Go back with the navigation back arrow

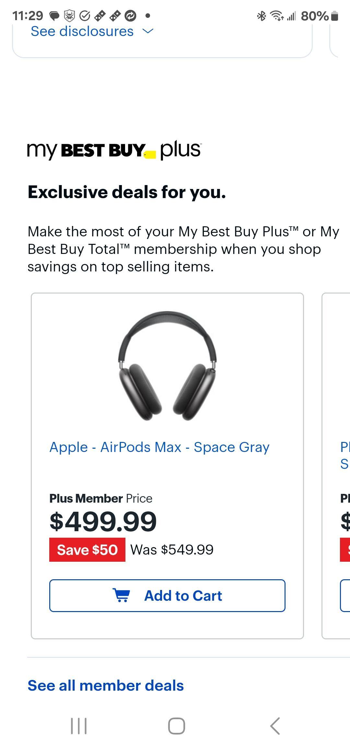275,726
